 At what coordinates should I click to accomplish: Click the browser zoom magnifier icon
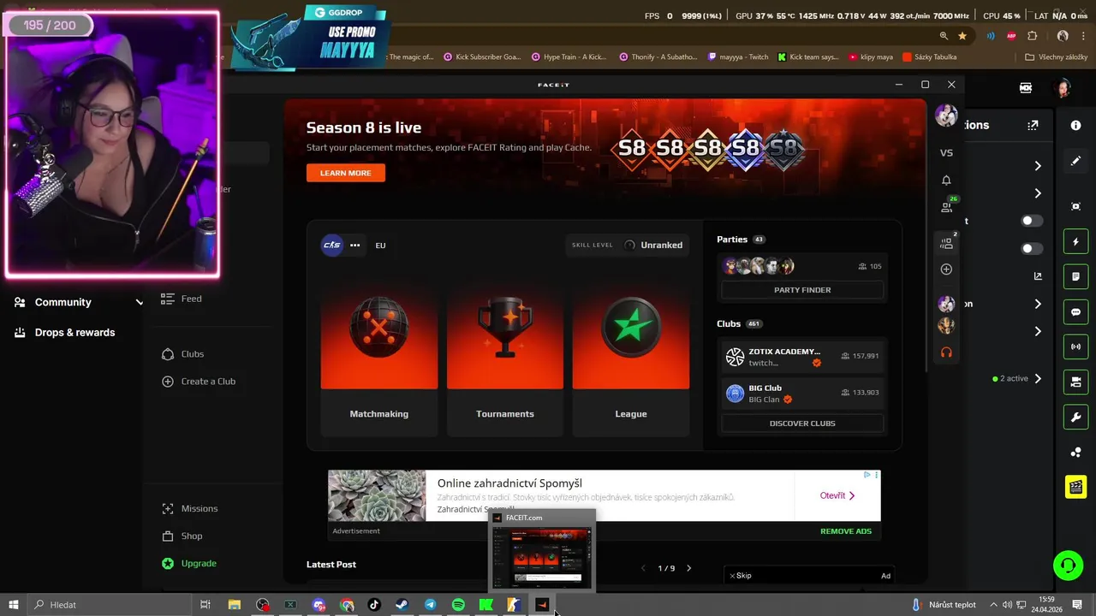click(944, 36)
